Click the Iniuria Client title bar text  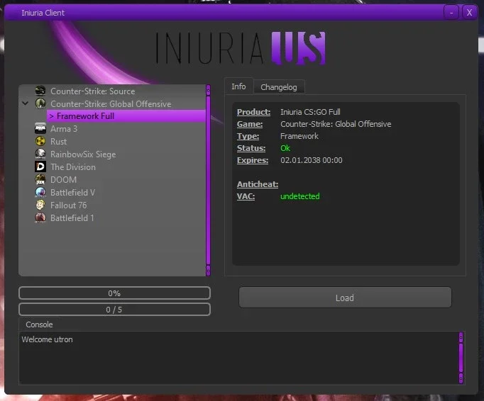[43, 13]
